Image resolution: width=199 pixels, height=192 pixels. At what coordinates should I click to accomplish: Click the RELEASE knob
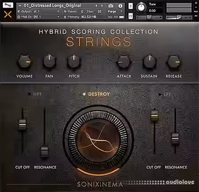174,62
